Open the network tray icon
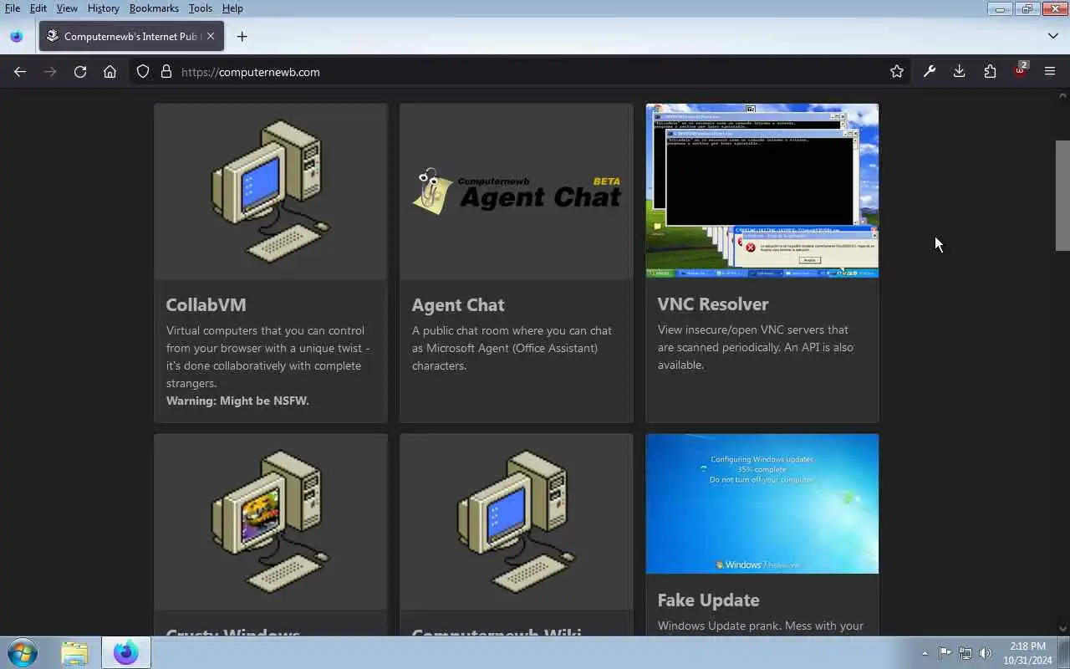This screenshot has height=669, width=1070. [x=966, y=653]
